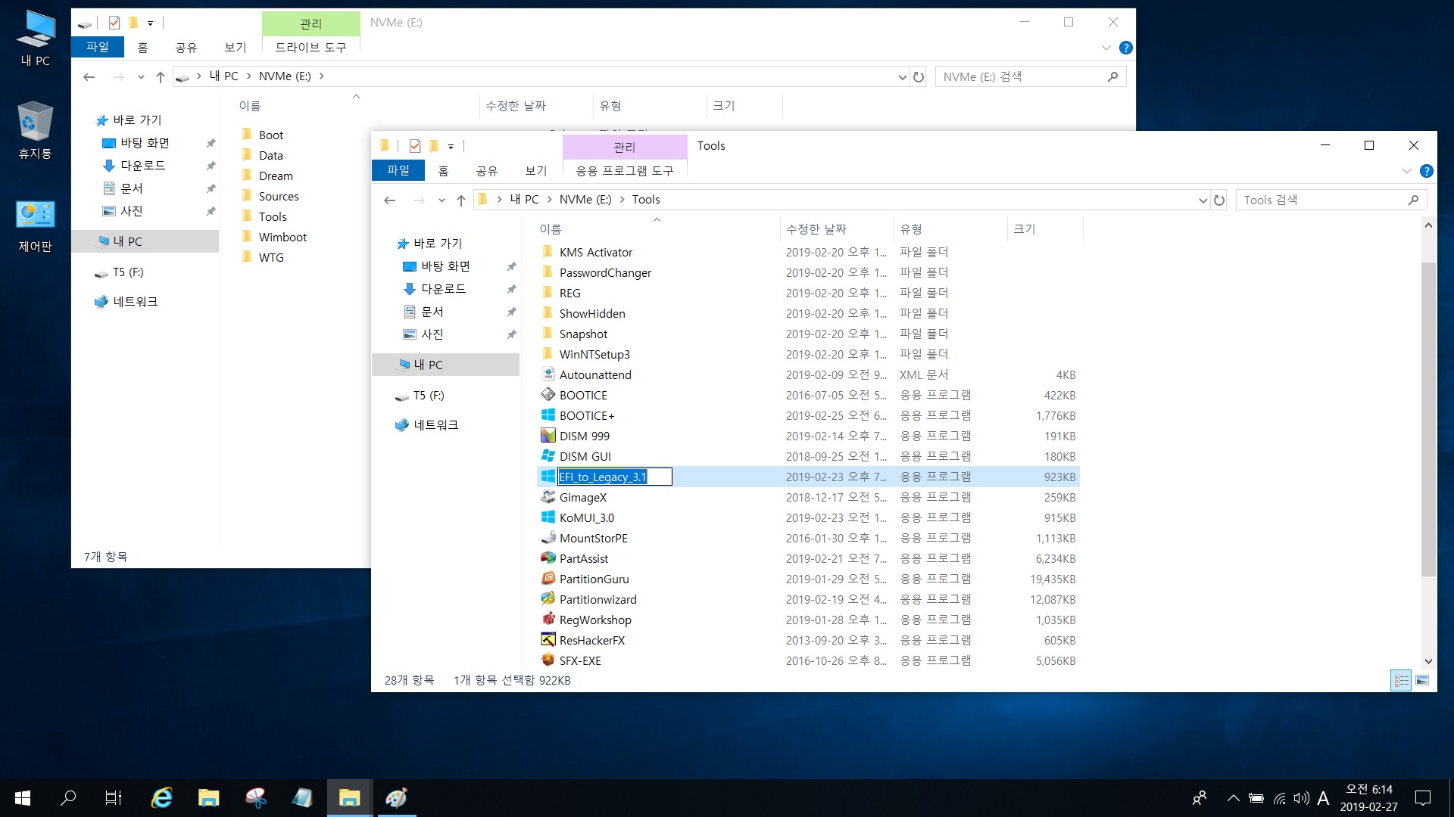Refresh the NVMe (E:) window address bar
The image size is (1454, 817).
click(919, 76)
